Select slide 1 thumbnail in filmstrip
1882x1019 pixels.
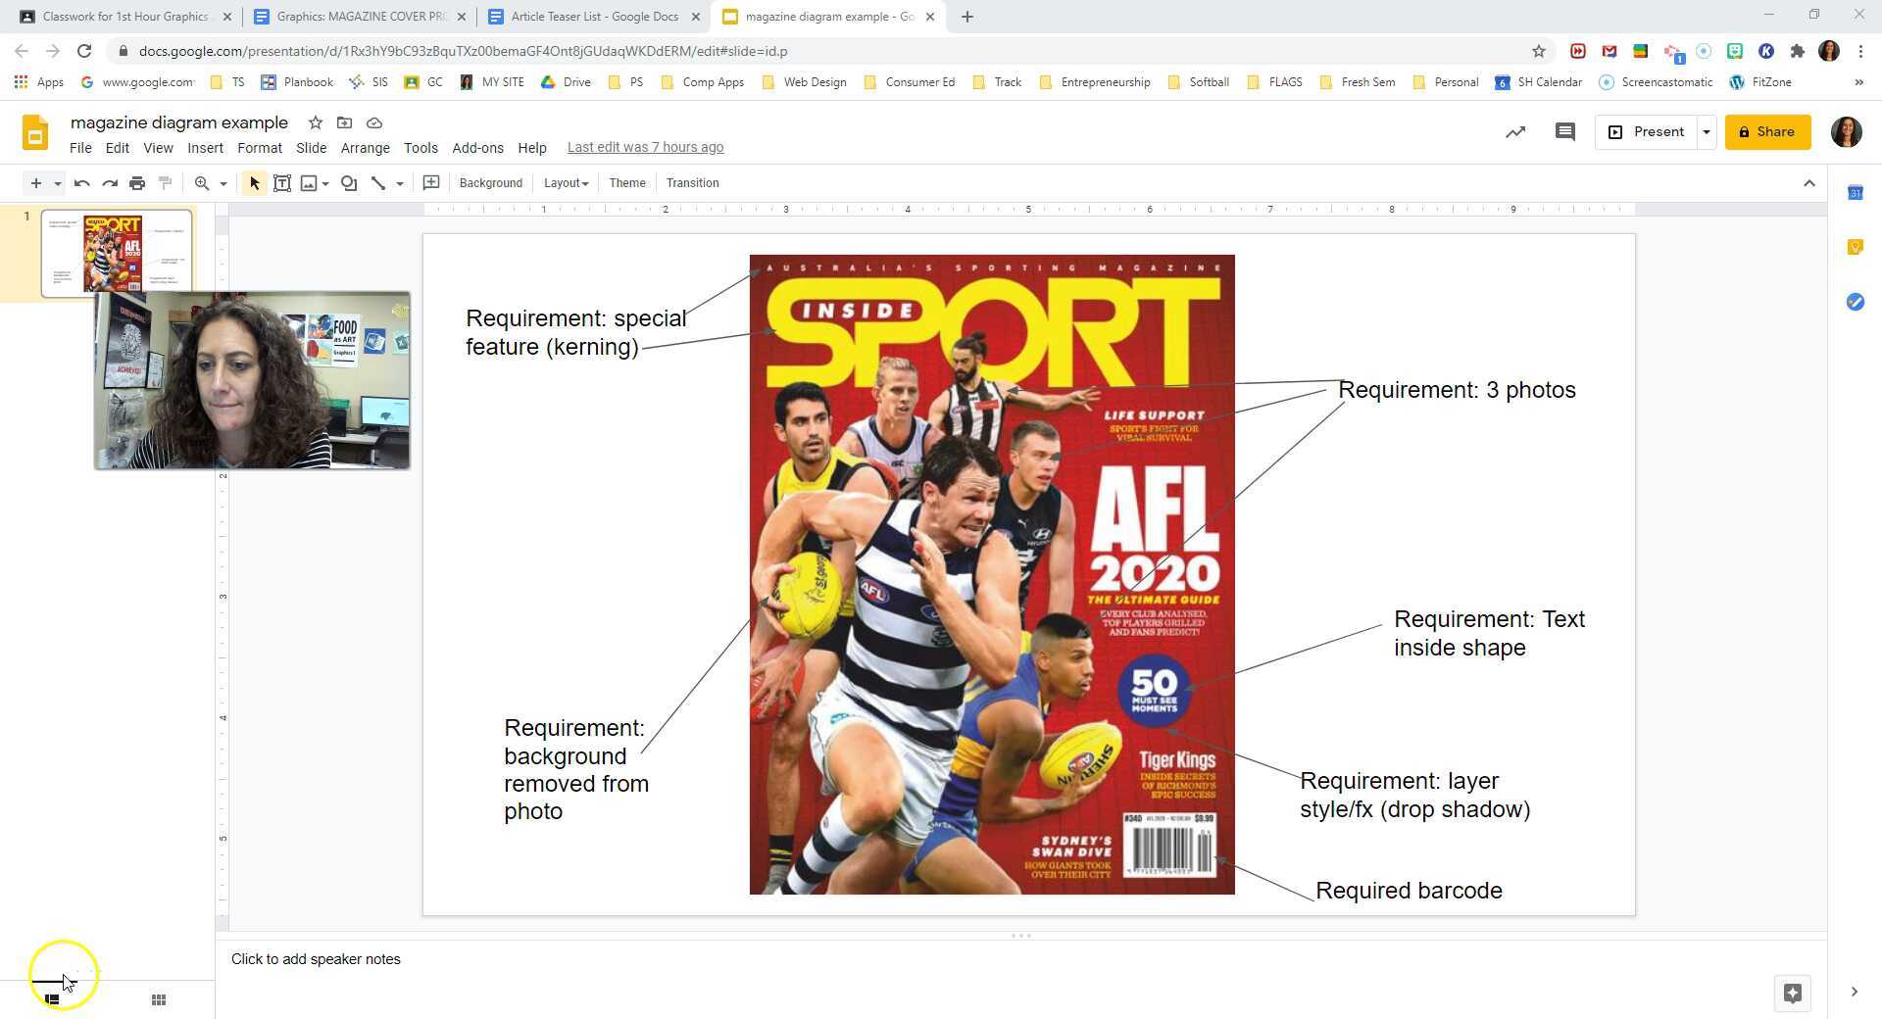pyautogui.click(x=117, y=251)
